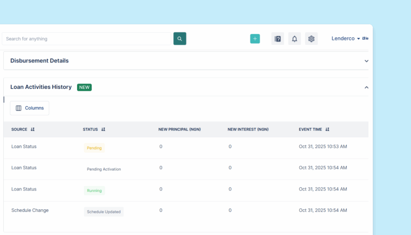Expand the Disbursement Details section

tap(366, 61)
